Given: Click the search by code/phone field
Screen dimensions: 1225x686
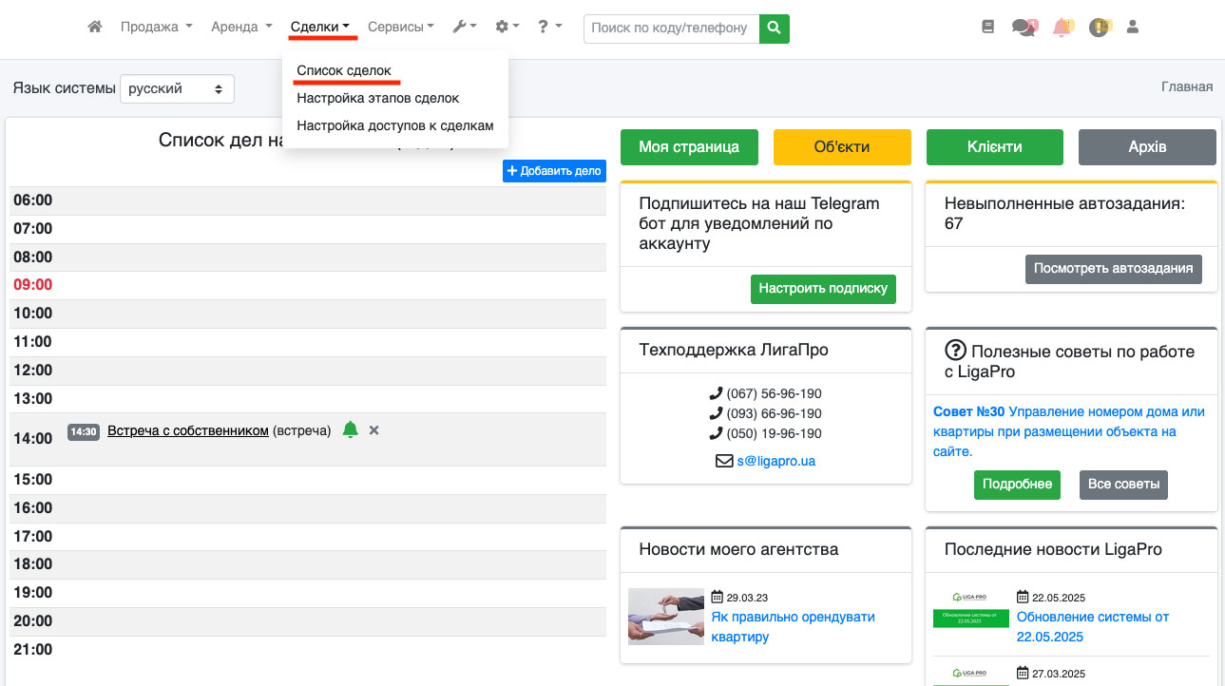Looking at the screenshot, I should (x=671, y=29).
